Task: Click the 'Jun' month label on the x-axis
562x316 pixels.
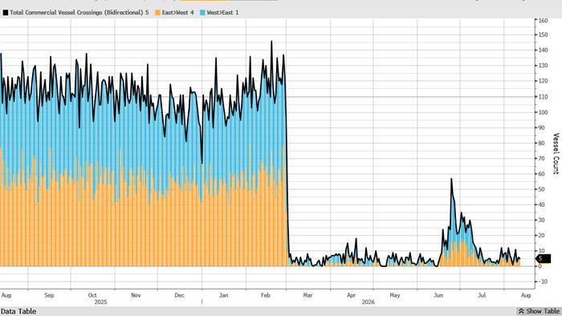Action: point(438,295)
